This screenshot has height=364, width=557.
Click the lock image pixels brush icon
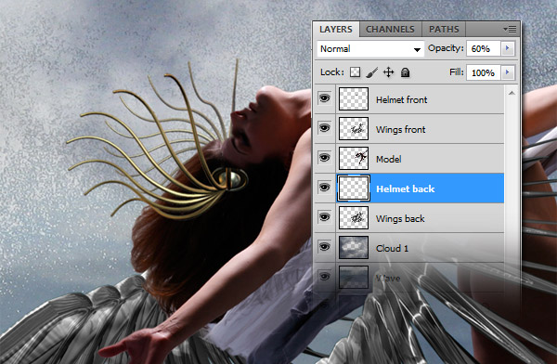tap(371, 72)
